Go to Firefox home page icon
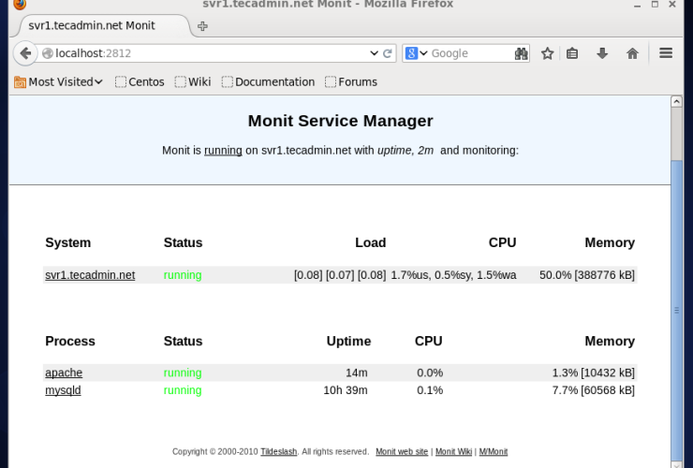The width and height of the screenshot is (693, 468). [x=632, y=53]
